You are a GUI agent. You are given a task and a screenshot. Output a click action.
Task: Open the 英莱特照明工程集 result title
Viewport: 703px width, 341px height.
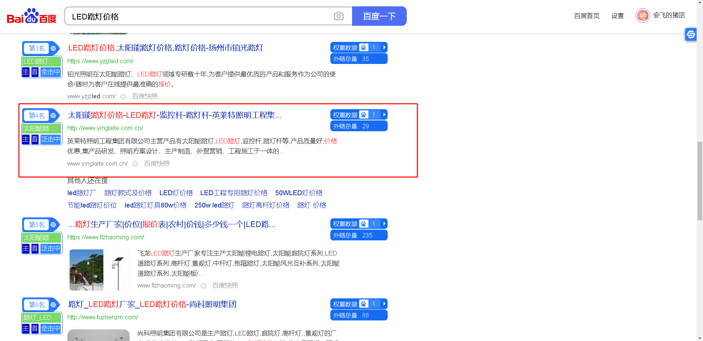click(175, 115)
